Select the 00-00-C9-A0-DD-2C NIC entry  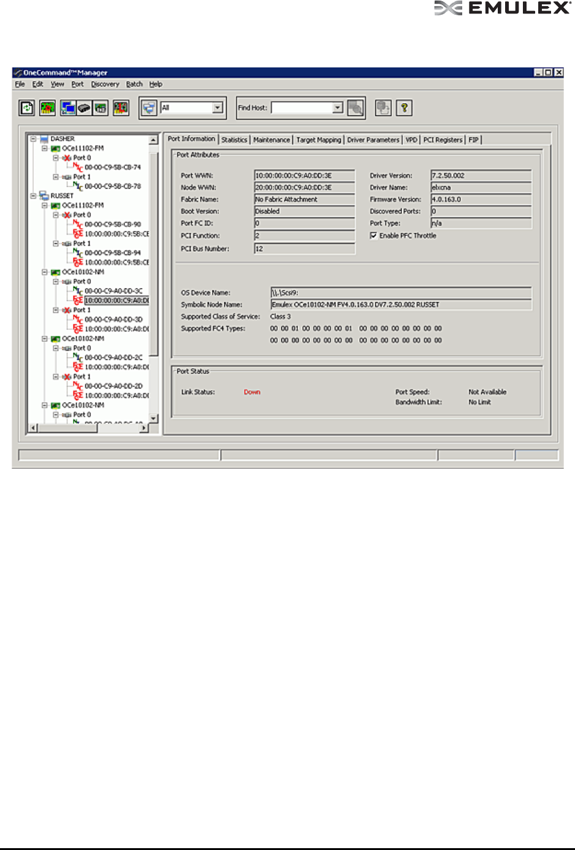(113, 357)
